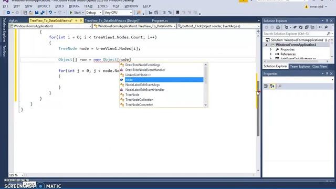Click Alphabetical sort icon in Properties panel
The image size is (336, 189).
[x=272, y=86]
